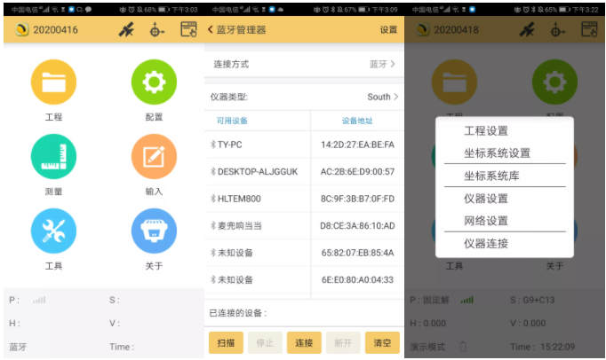Click 设备地址 column header

(357, 121)
